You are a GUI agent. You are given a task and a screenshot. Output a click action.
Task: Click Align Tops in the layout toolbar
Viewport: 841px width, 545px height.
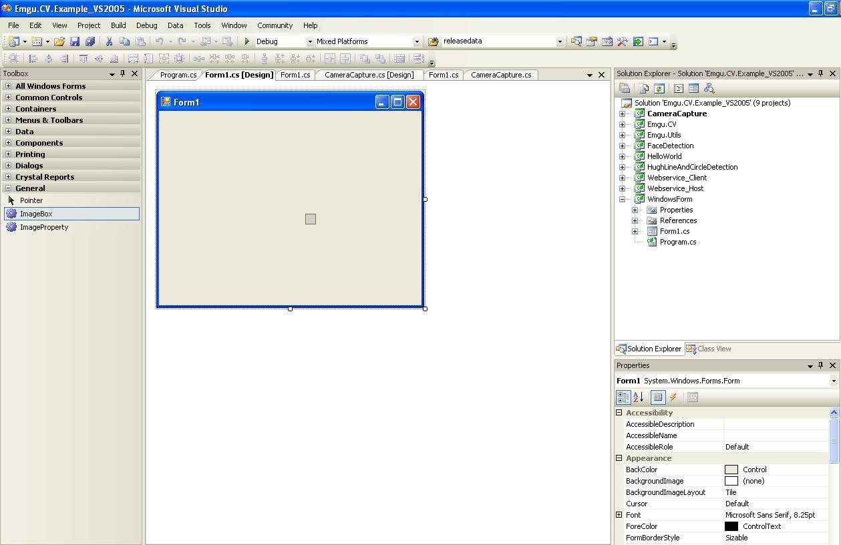click(x=83, y=59)
